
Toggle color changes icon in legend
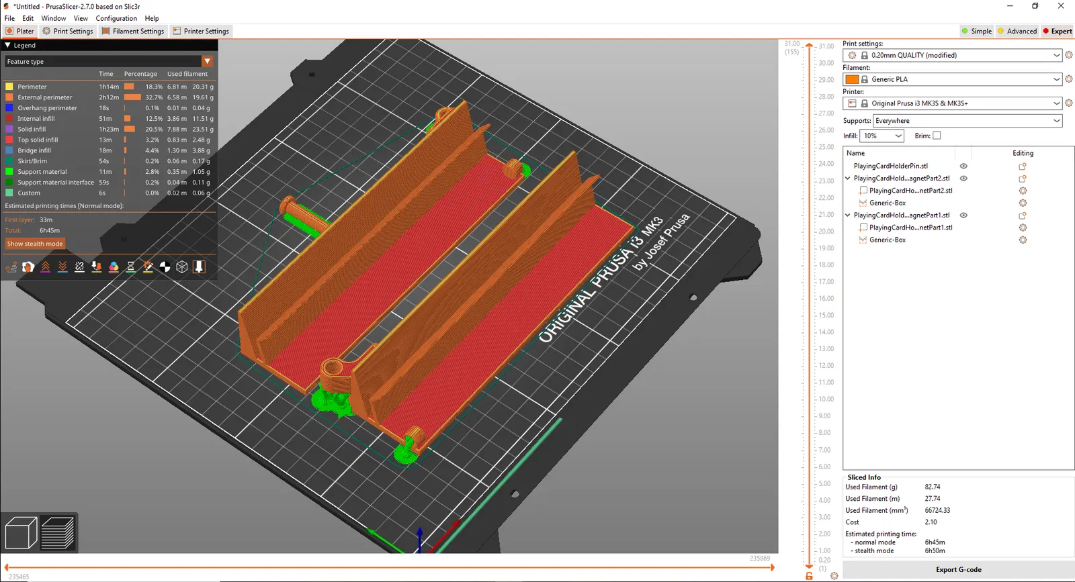[x=114, y=267]
